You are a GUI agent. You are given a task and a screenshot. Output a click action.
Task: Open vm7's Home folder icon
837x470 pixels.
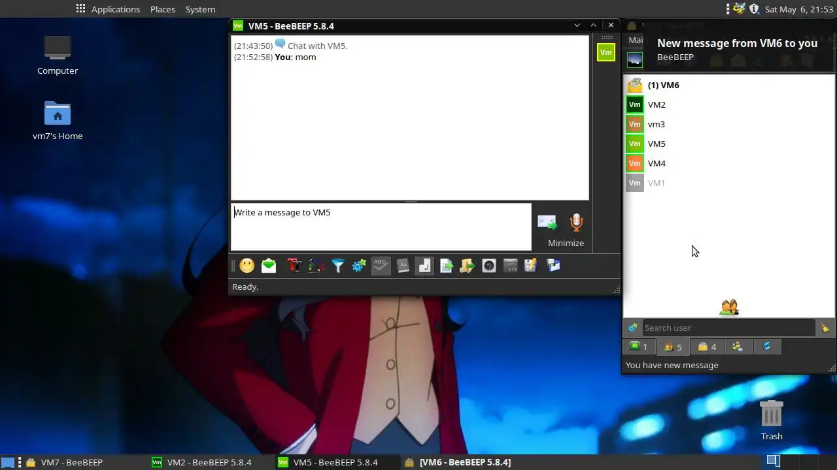click(58, 121)
